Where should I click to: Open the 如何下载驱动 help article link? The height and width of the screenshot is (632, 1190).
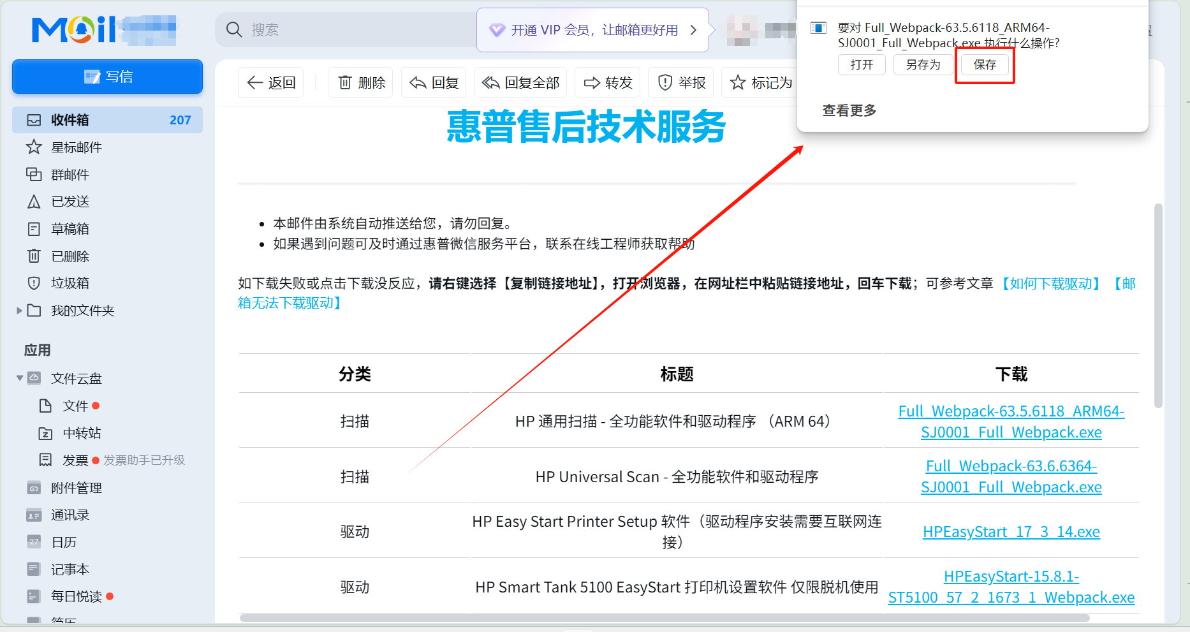pyautogui.click(x=1050, y=284)
